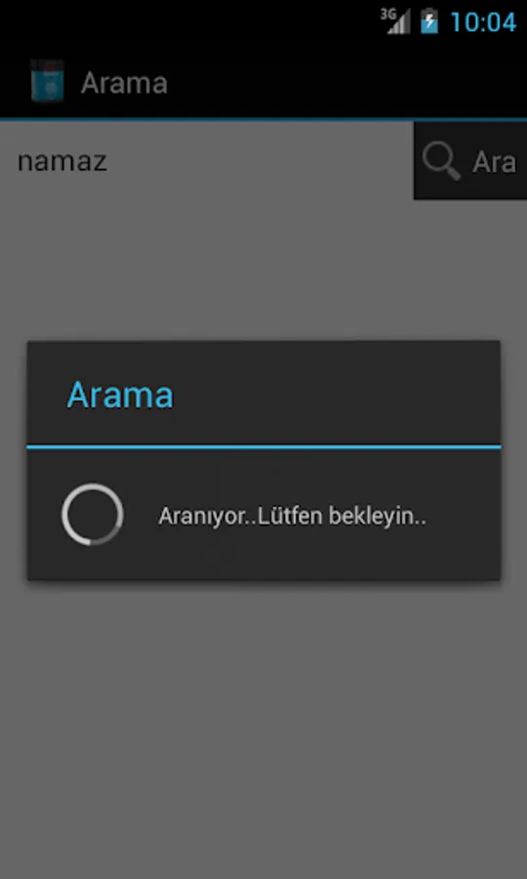Tap empty space right of namaz text

258,161
